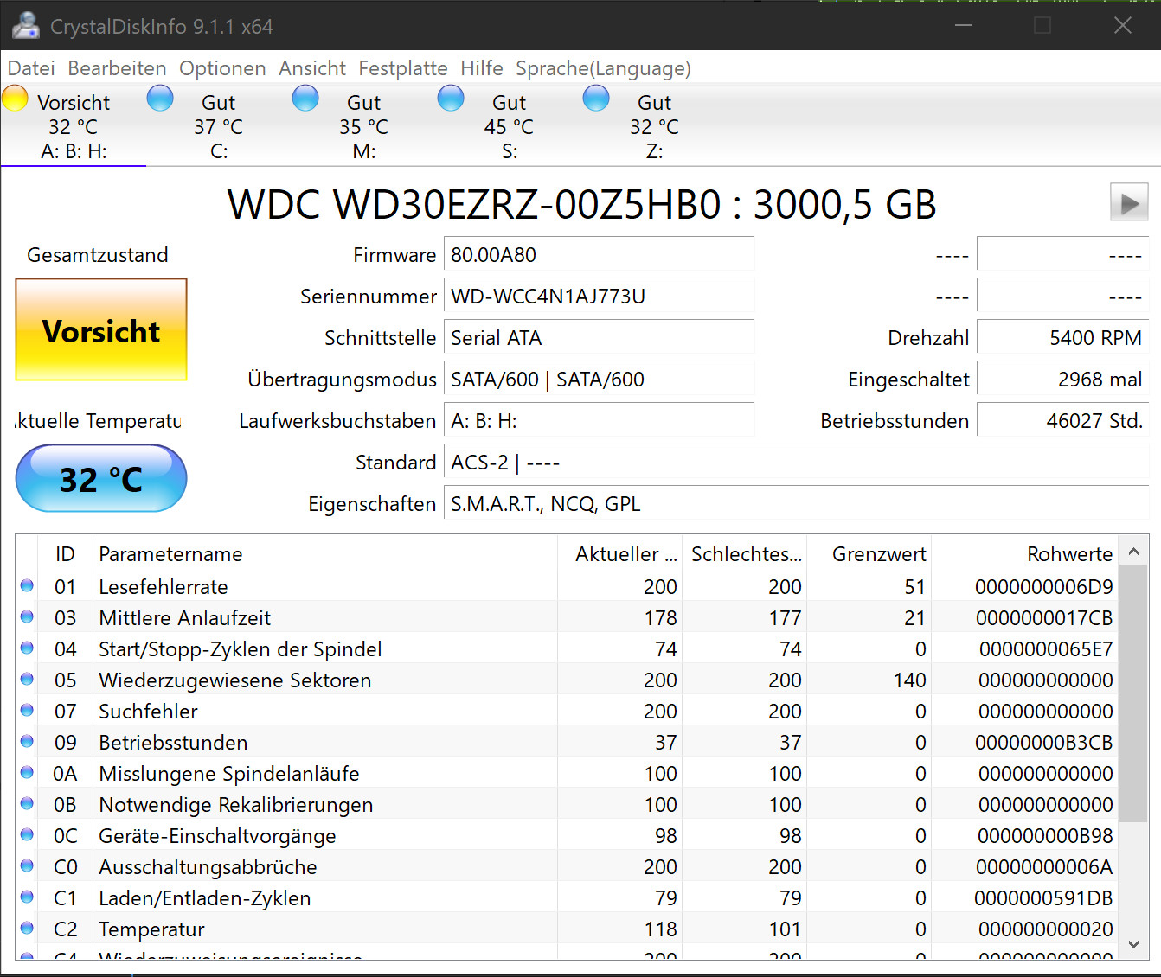
Task: Click raw value 0000000591DB
Action: coord(1043,898)
